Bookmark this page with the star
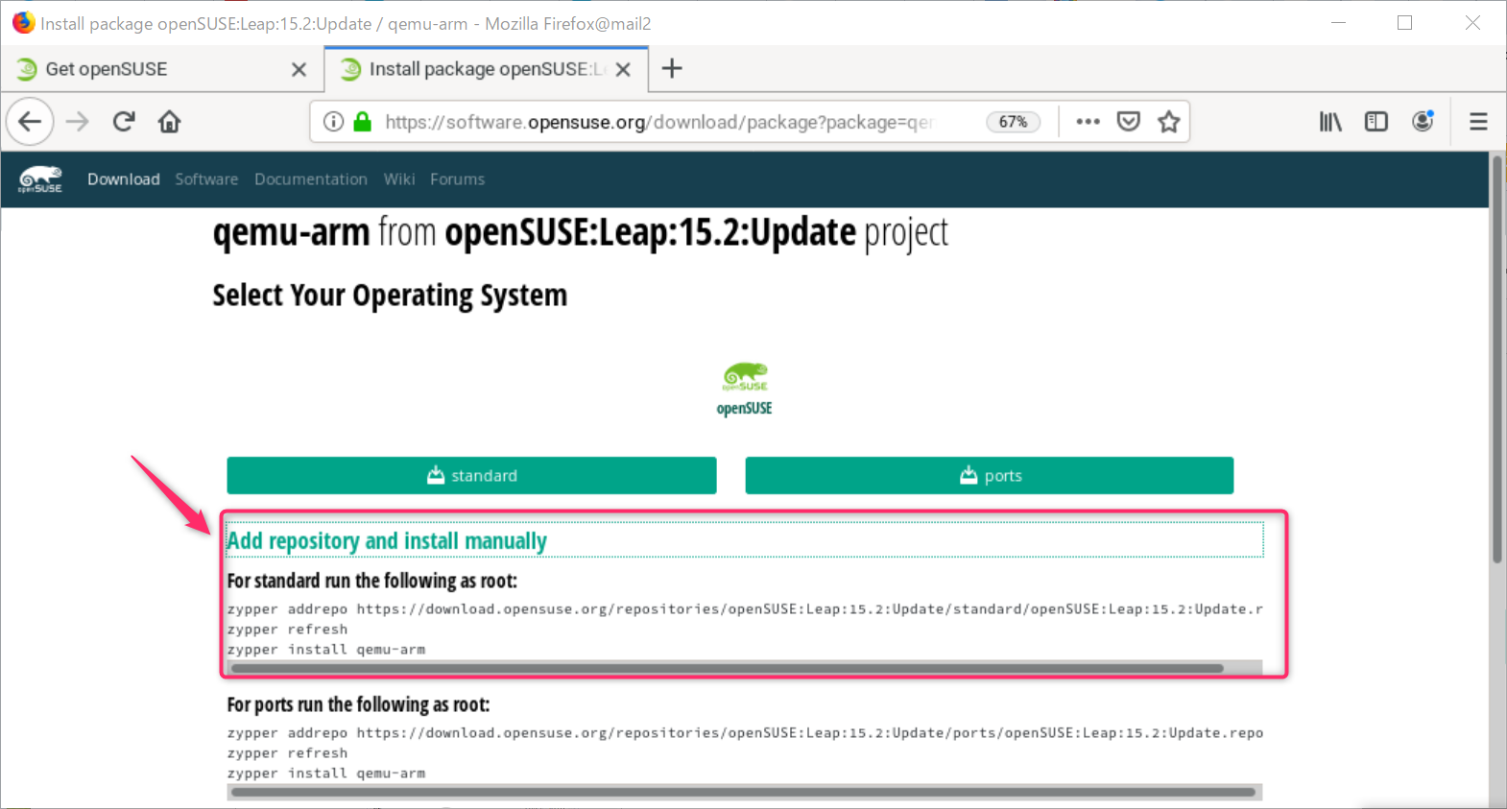The height and width of the screenshot is (809, 1507). coord(1168,122)
